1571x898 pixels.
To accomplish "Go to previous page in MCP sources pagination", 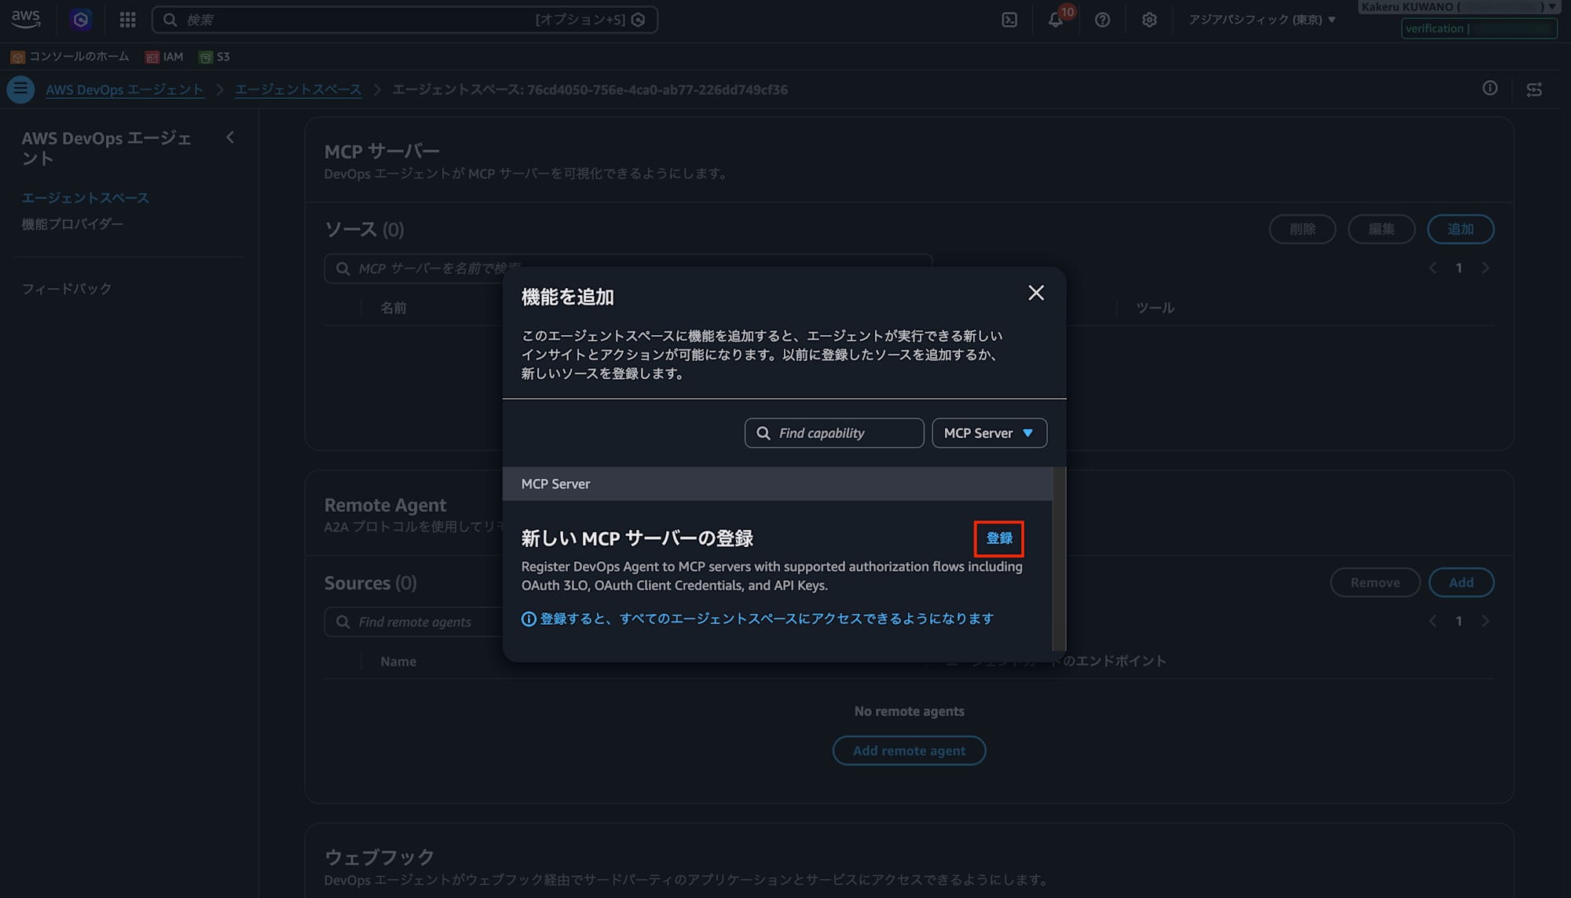I will pos(1433,268).
